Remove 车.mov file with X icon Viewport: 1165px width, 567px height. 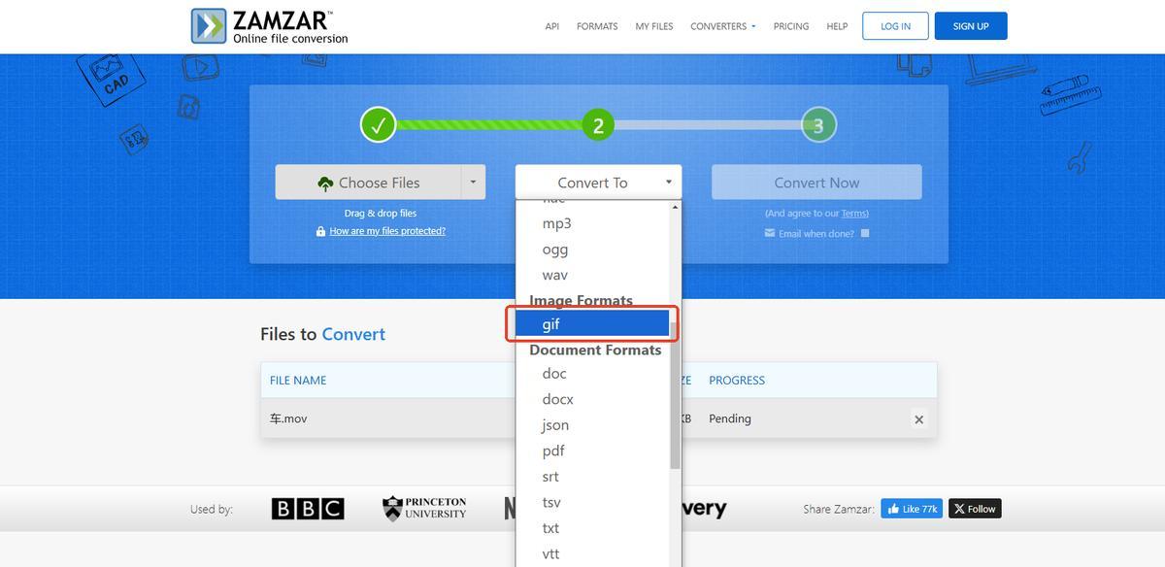[918, 419]
